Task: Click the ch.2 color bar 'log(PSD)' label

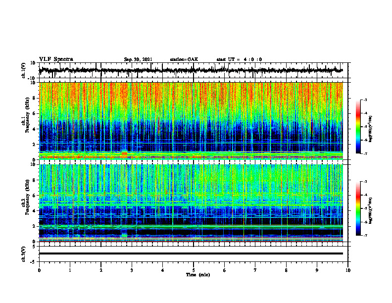Action: click(x=371, y=210)
